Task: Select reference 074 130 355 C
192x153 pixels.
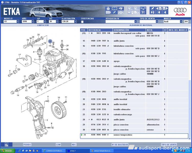Action: point(100,125)
